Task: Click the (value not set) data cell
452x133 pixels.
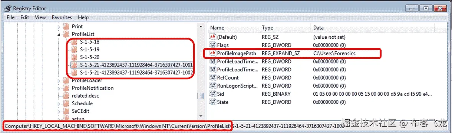Action: click(x=329, y=37)
